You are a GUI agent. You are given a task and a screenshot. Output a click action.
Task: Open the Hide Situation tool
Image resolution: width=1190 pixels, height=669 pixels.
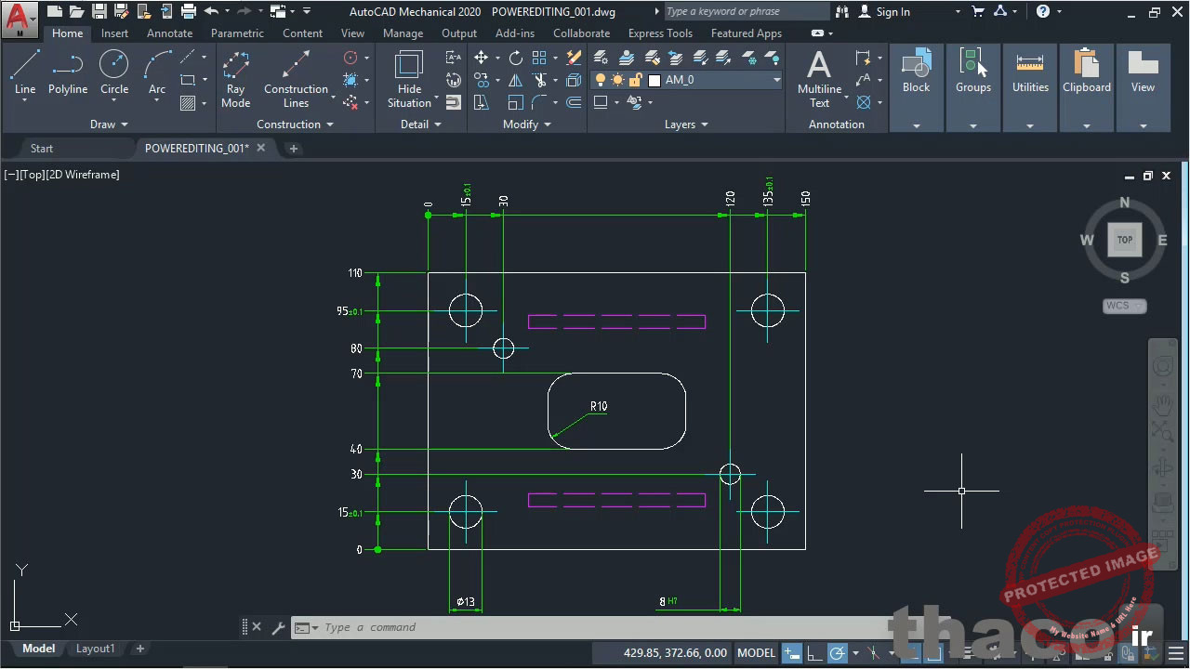tap(409, 79)
